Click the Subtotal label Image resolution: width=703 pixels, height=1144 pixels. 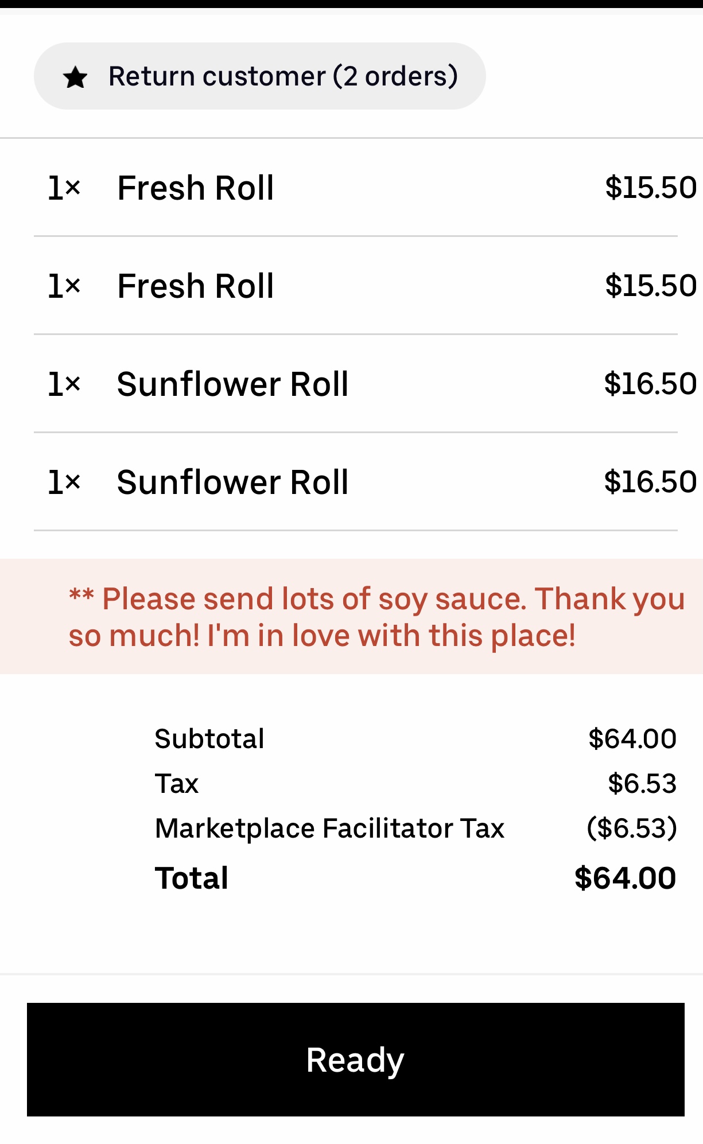tap(209, 739)
